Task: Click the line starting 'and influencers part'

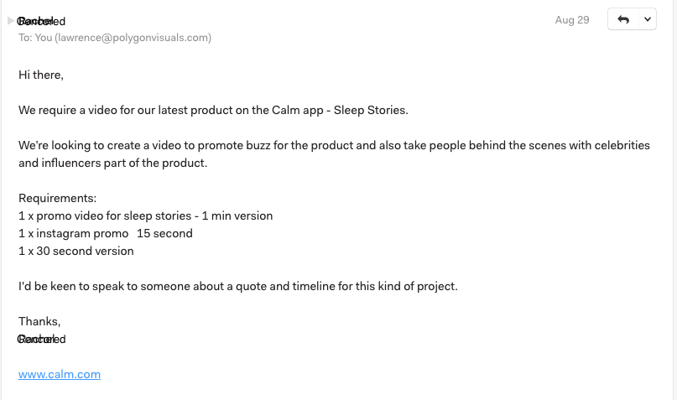Action: 112,163
